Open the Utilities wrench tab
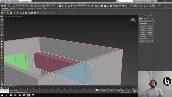The width and height of the screenshot is (172, 97). 154,16
